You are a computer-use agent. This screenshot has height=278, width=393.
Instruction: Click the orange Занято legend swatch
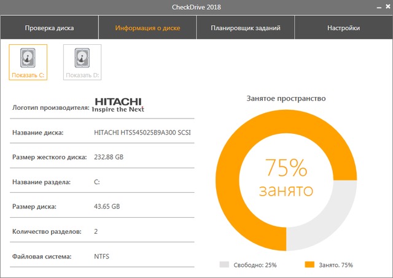(x=309, y=265)
